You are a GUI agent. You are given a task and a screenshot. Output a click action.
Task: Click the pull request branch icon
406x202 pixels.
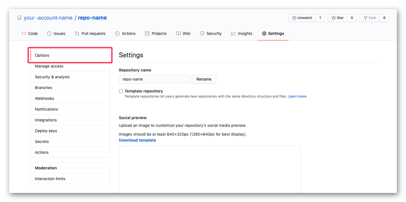pos(77,33)
